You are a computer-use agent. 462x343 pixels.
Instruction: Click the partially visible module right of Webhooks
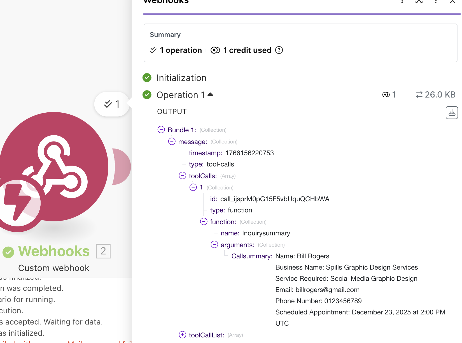[122, 166]
